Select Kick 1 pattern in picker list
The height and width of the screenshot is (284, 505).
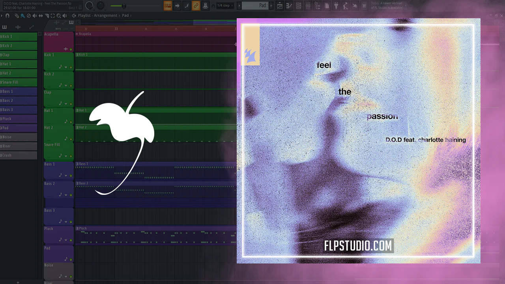click(19, 37)
